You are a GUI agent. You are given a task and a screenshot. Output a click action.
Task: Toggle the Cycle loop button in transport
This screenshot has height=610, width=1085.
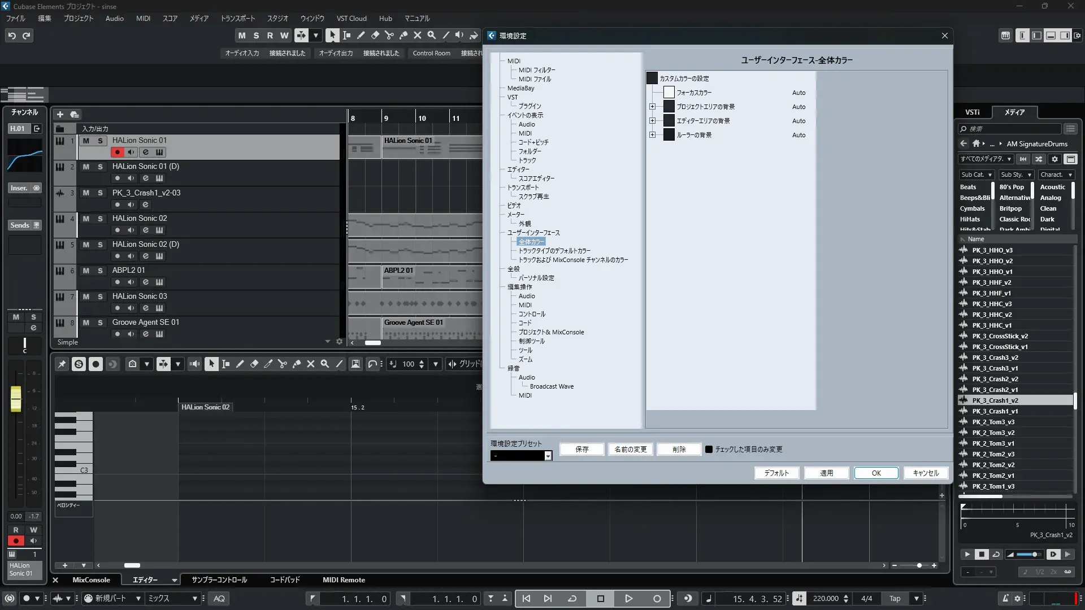pos(572,599)
